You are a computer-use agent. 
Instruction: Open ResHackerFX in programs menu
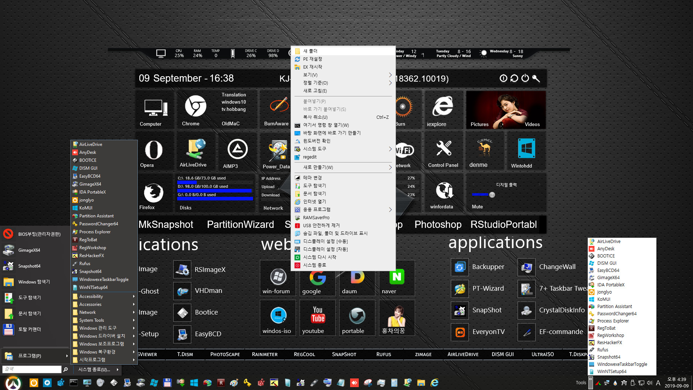pos(104,256)
